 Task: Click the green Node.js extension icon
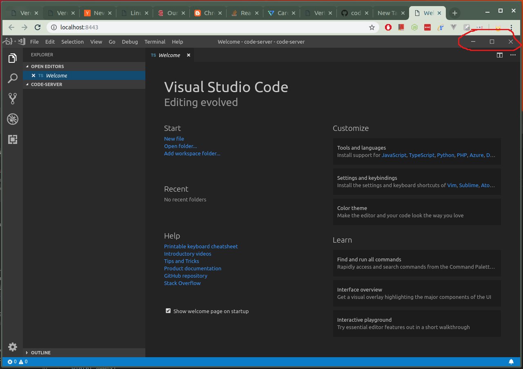(x=414, y=27)
